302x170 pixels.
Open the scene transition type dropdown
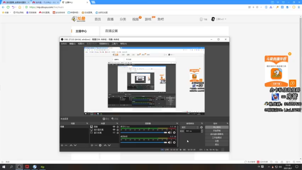[x=190, y=127]
